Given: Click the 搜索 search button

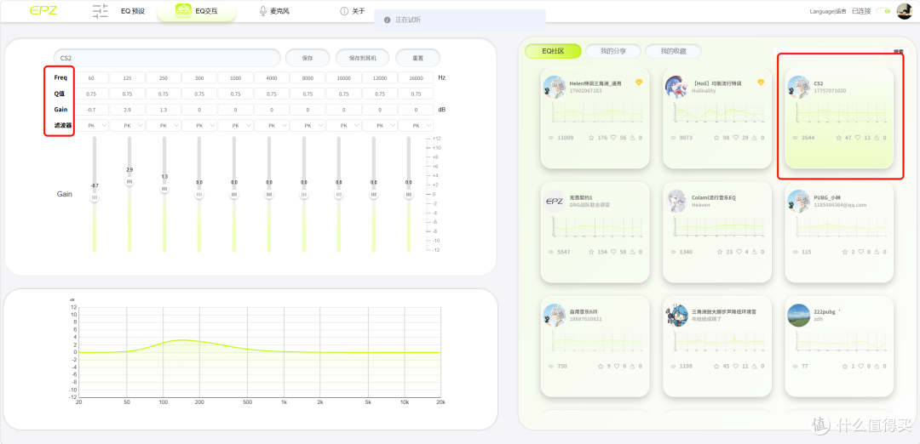Looking at the screenshot, I should click(x=899, y=52).
